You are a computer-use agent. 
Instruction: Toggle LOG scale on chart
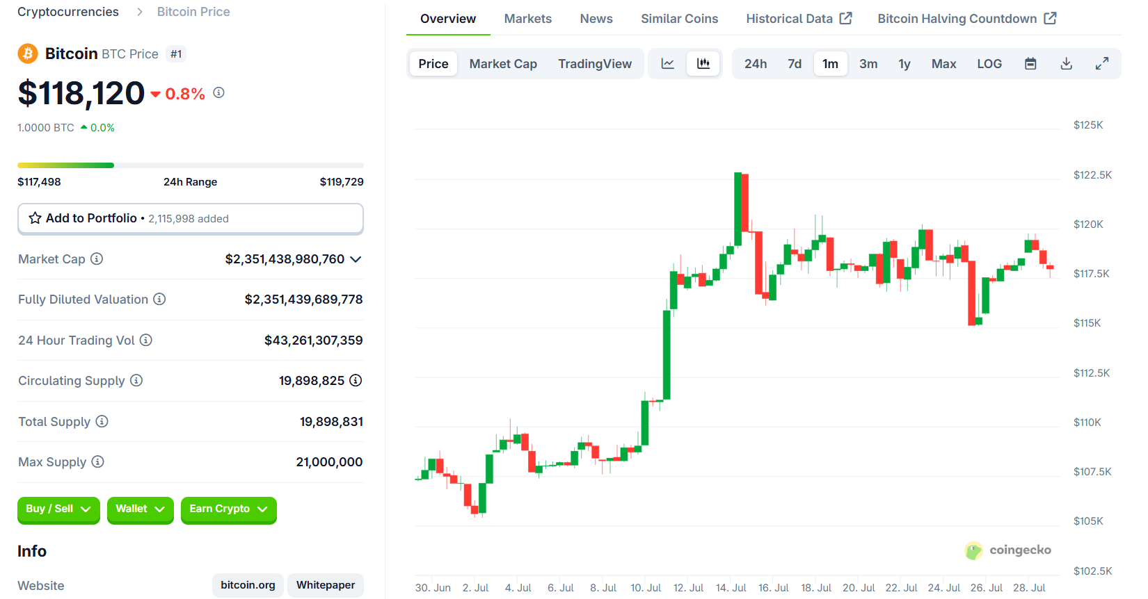(x=989, y=64)
